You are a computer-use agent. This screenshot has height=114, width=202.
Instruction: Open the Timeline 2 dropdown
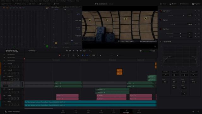point(32,51)
